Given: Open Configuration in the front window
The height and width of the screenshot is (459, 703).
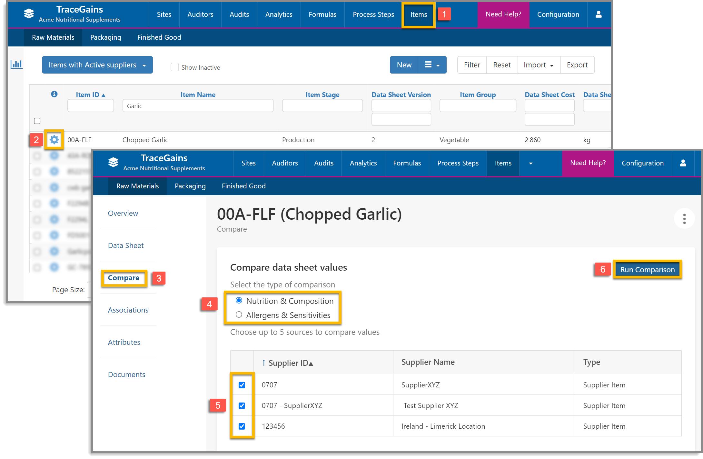Looking at the screenshot, I should [x=643, y=163].
